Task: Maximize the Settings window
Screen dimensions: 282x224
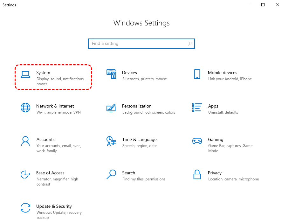Action: tap(263, 5)
